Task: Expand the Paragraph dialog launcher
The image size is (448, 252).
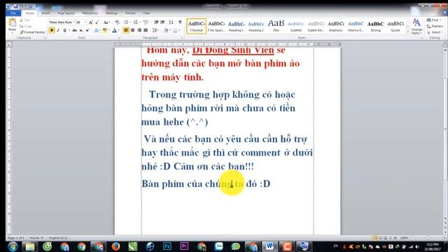Action: click(182, 38)
